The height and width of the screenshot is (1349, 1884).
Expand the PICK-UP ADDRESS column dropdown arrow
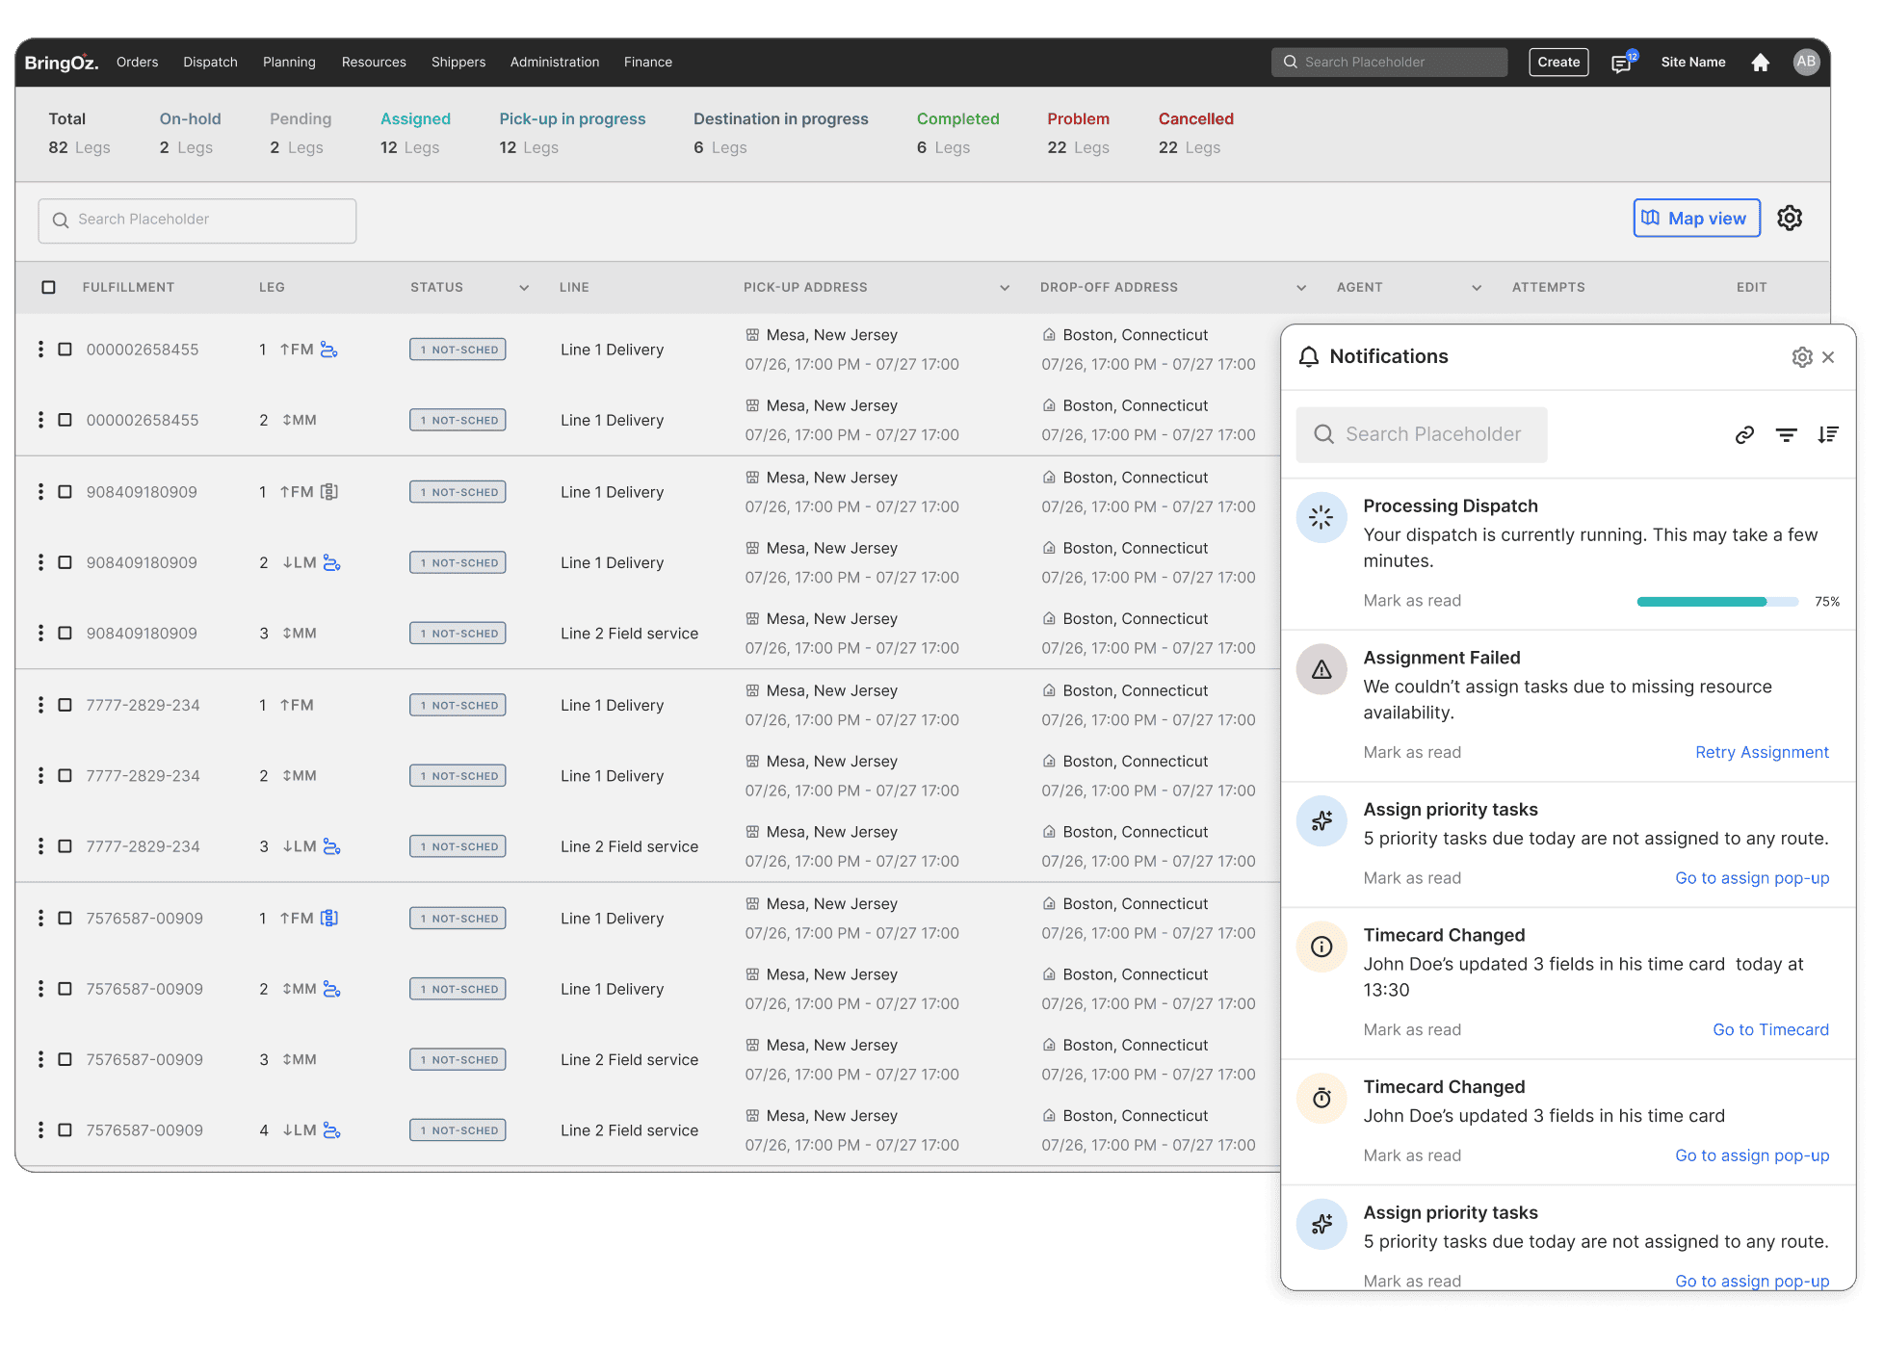point(1005,288)
